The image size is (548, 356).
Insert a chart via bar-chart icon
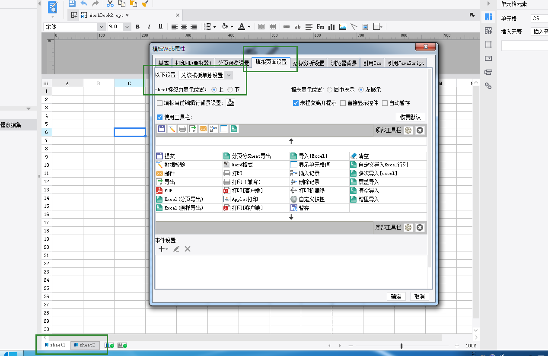tap(332, 27)
